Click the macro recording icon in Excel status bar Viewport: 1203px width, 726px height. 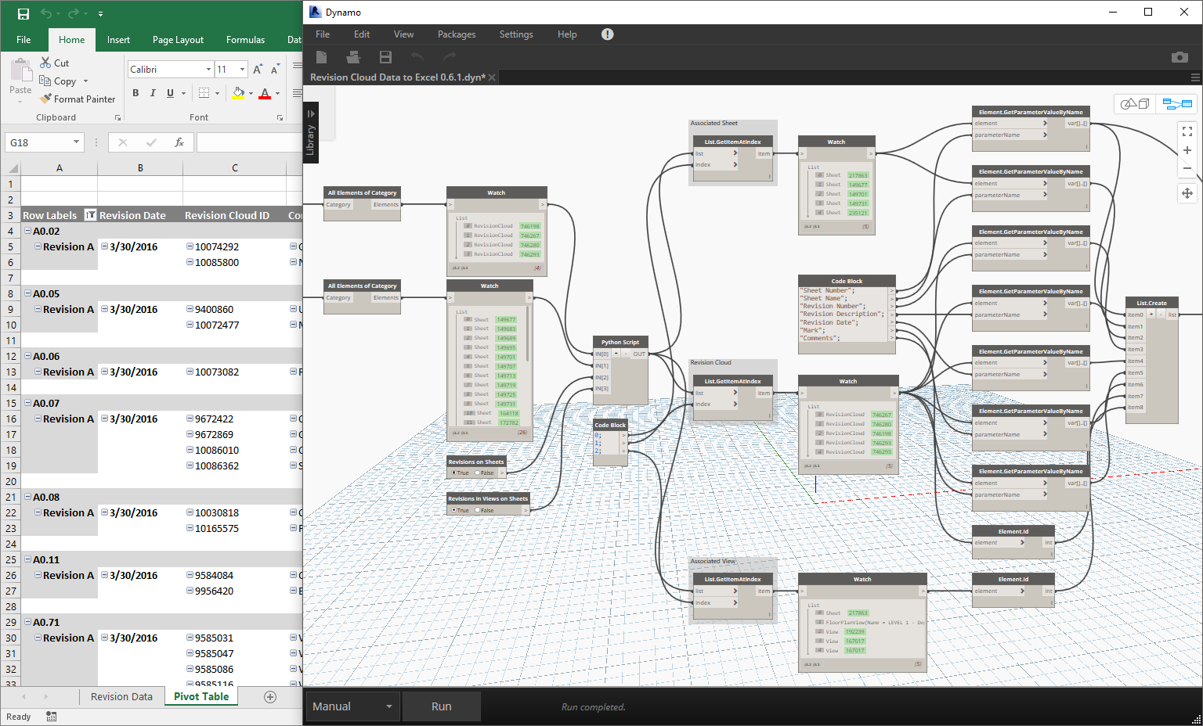coord(51,717)
